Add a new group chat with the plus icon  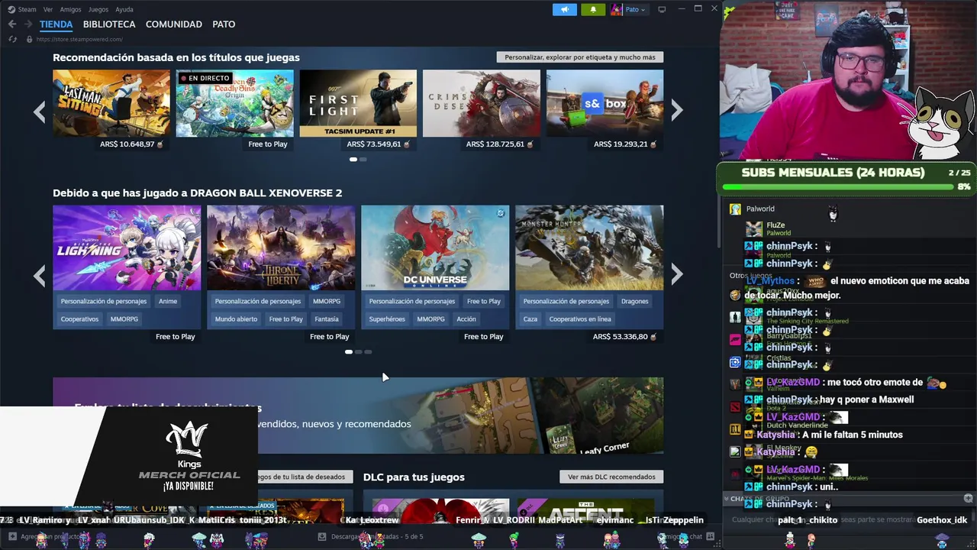click(969, 499)
